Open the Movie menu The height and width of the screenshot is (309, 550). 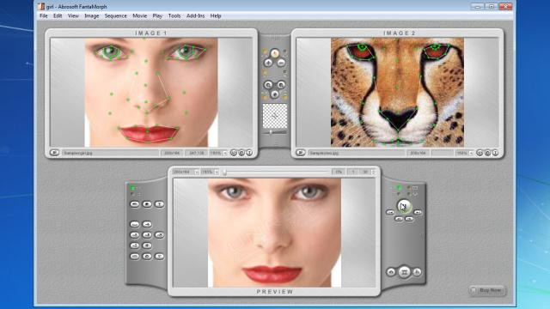139,15
